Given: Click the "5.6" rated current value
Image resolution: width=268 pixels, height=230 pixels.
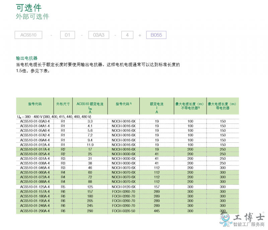Looking at the screenshot, I should coord(90,131).
